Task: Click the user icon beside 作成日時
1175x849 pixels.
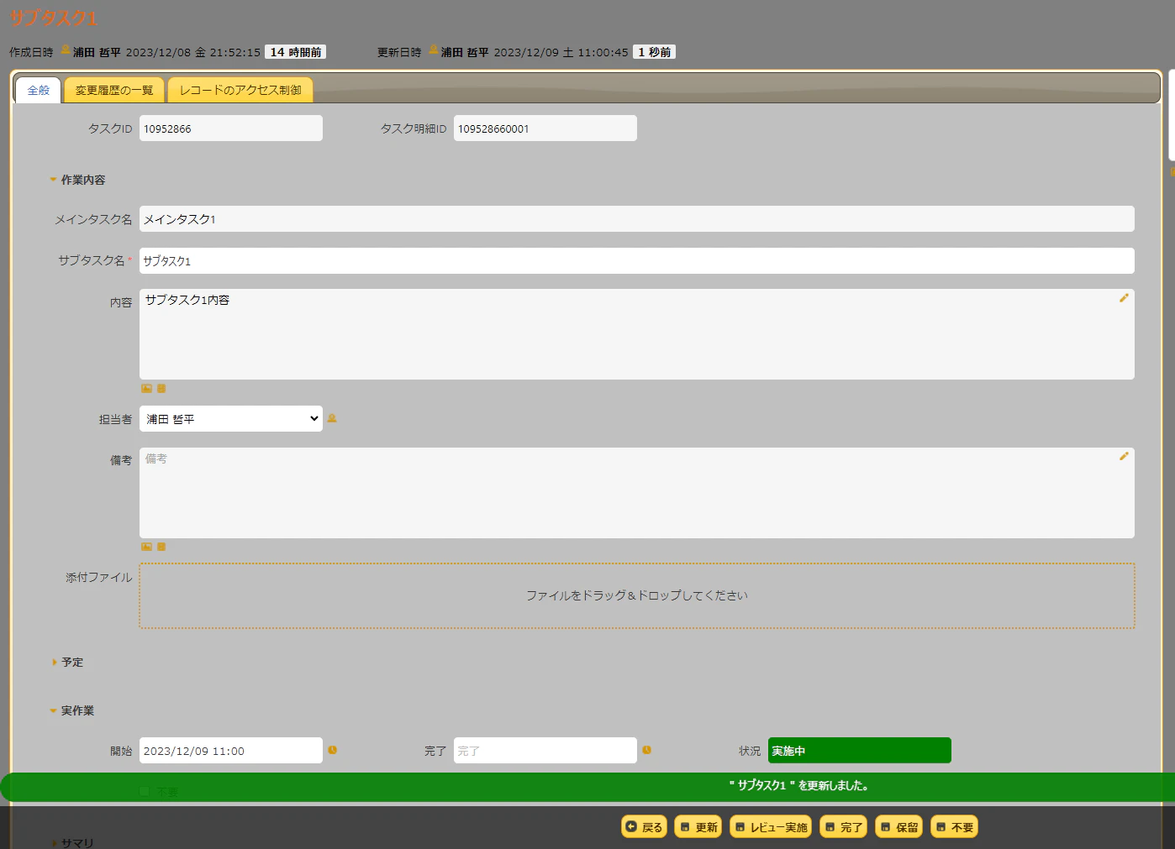Action: (66, 50)
